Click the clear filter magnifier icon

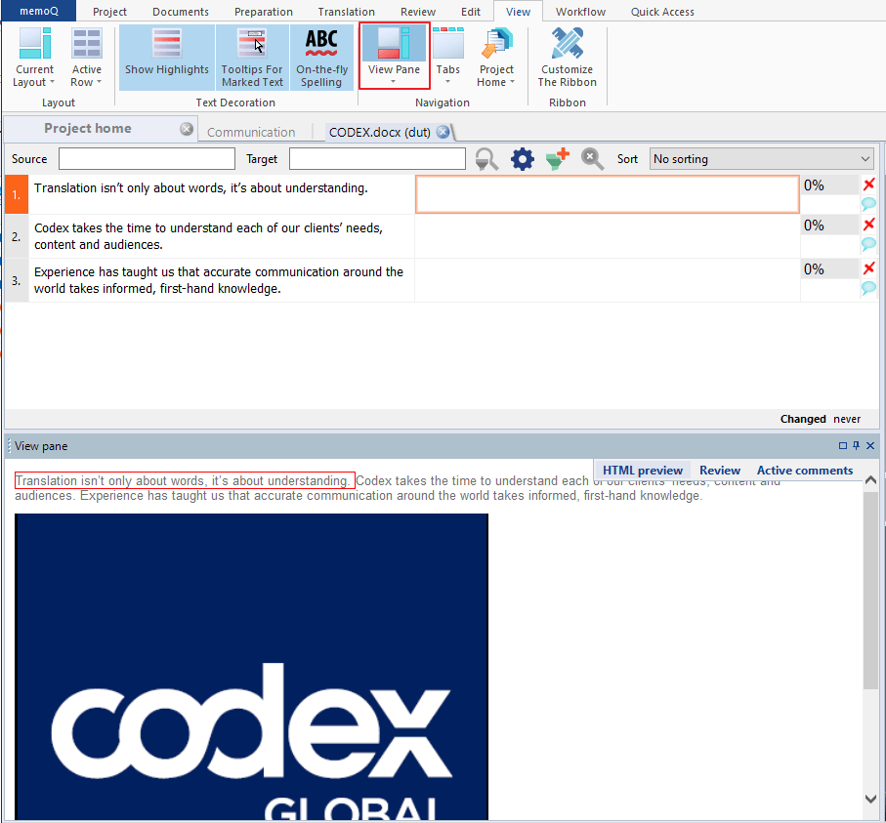tap(592, 158)
